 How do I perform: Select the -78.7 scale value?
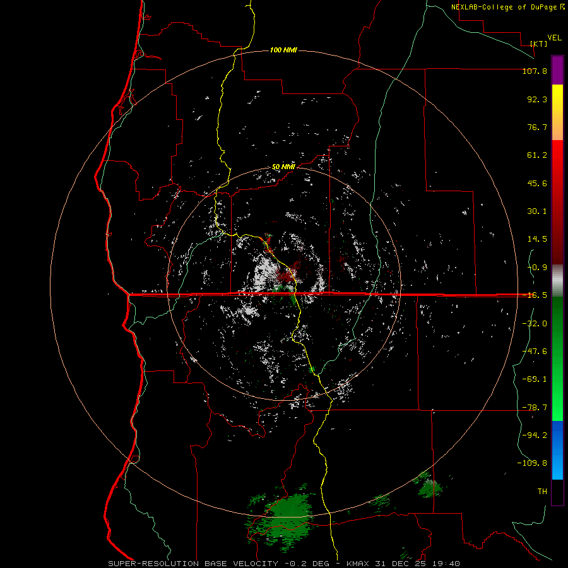point(535,408)
